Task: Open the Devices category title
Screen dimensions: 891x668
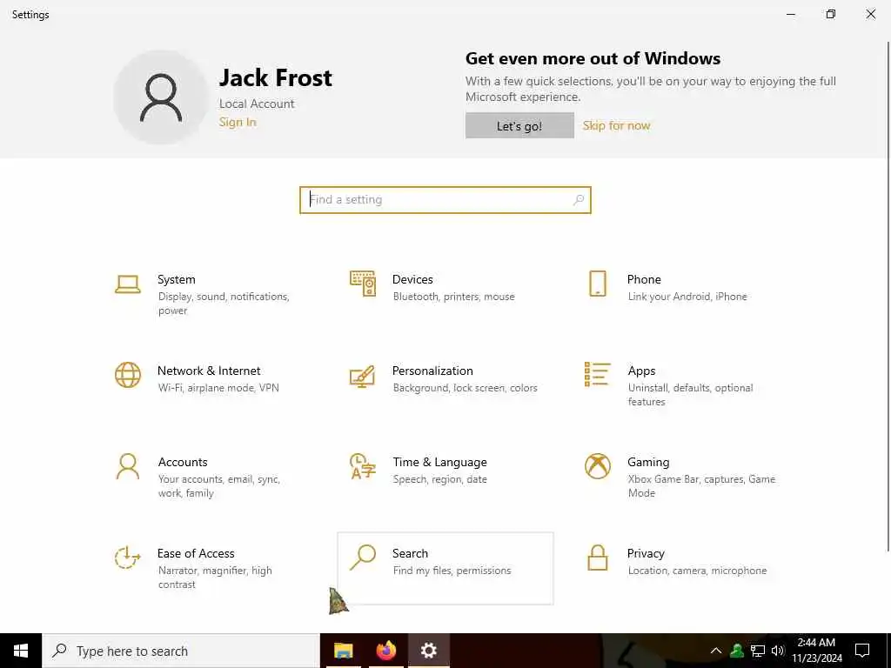Action: point(412,279)
